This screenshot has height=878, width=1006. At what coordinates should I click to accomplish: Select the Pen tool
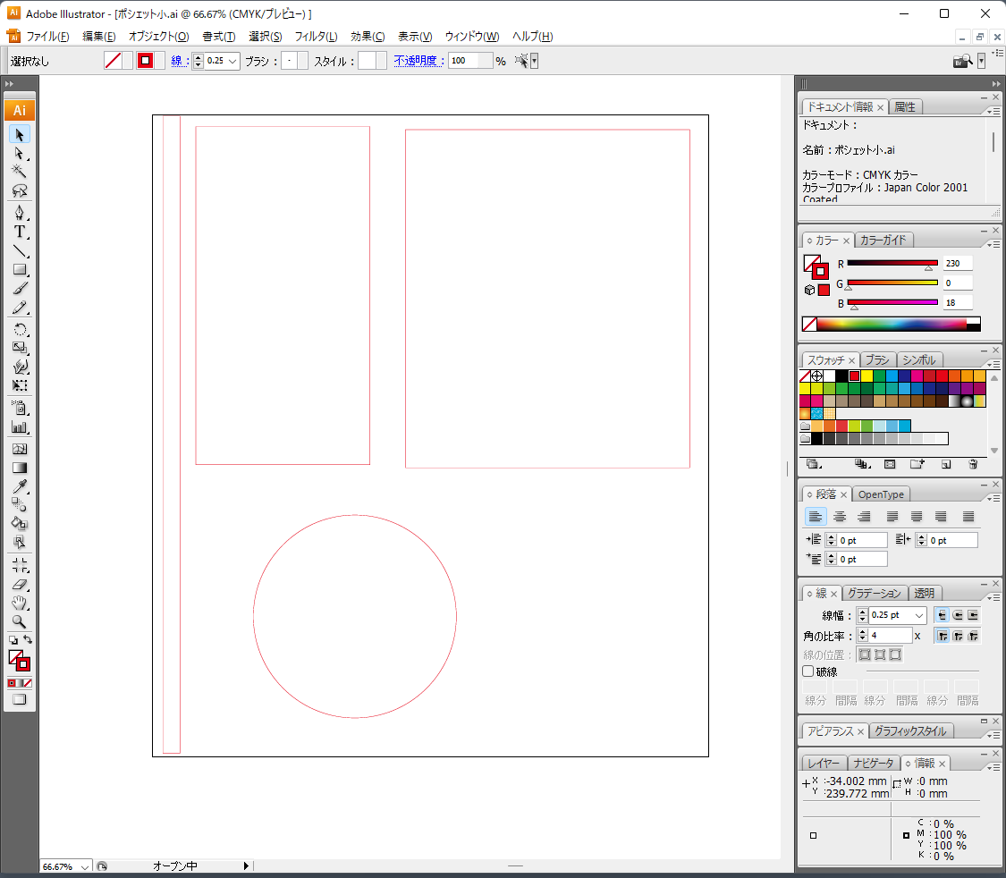(x=20, y=213)
